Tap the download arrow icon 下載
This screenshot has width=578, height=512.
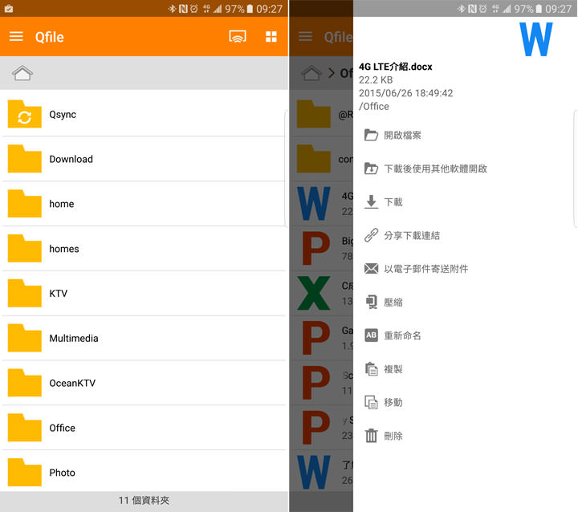click(x=371, y=202)
